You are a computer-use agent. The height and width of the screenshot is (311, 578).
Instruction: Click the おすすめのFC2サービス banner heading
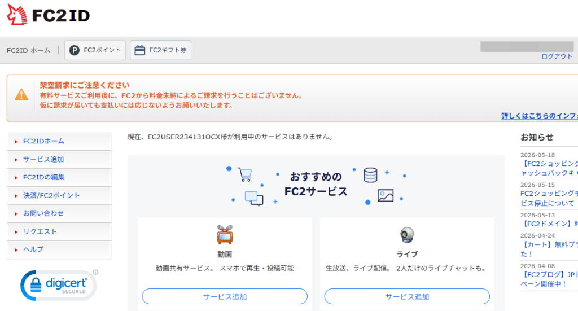(316, 184)
